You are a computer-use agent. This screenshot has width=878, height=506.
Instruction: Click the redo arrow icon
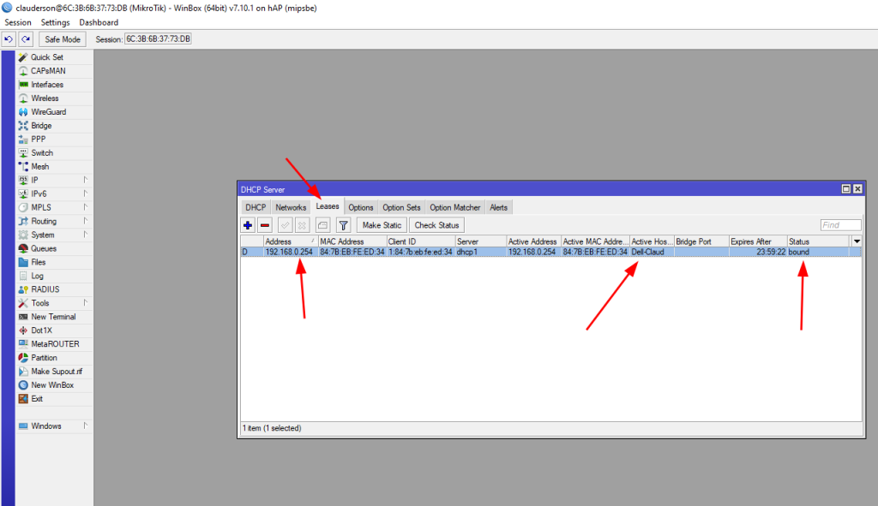26,39
